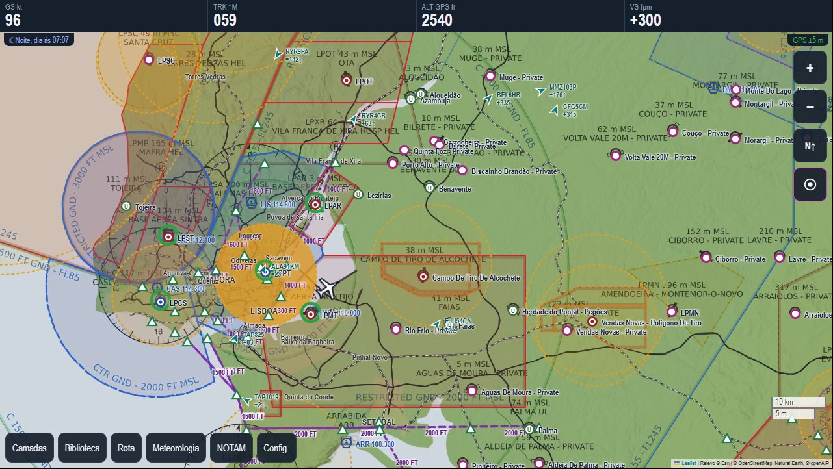Center map on own position button
This screenshot has width=833, height=469.
click(x=810, y=185)
